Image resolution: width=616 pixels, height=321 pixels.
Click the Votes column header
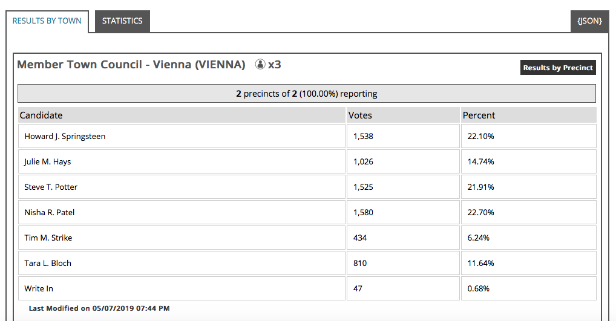click(x=403, y=115)
